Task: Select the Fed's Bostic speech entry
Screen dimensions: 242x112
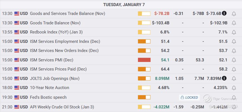Action: [x=48, y=97]
